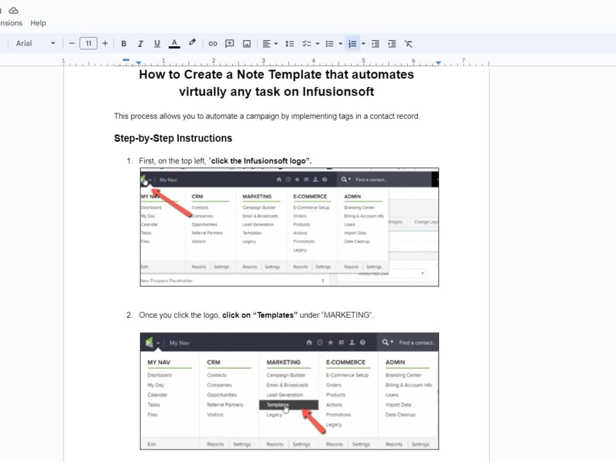This screenshot has height=462, width=616.
Task: Click the insert image icon
Action: [x=247, y=44]
